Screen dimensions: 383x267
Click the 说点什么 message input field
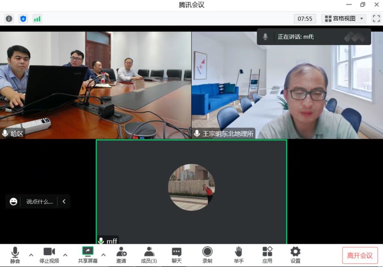[39, 202]
